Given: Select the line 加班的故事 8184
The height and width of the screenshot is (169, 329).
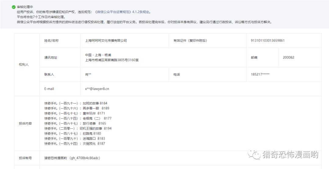Looking at the screenshot, I should [76, 103].
